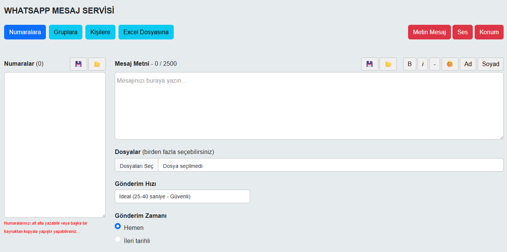
Task: Choose the Konum message type
Action: point(489,32)
